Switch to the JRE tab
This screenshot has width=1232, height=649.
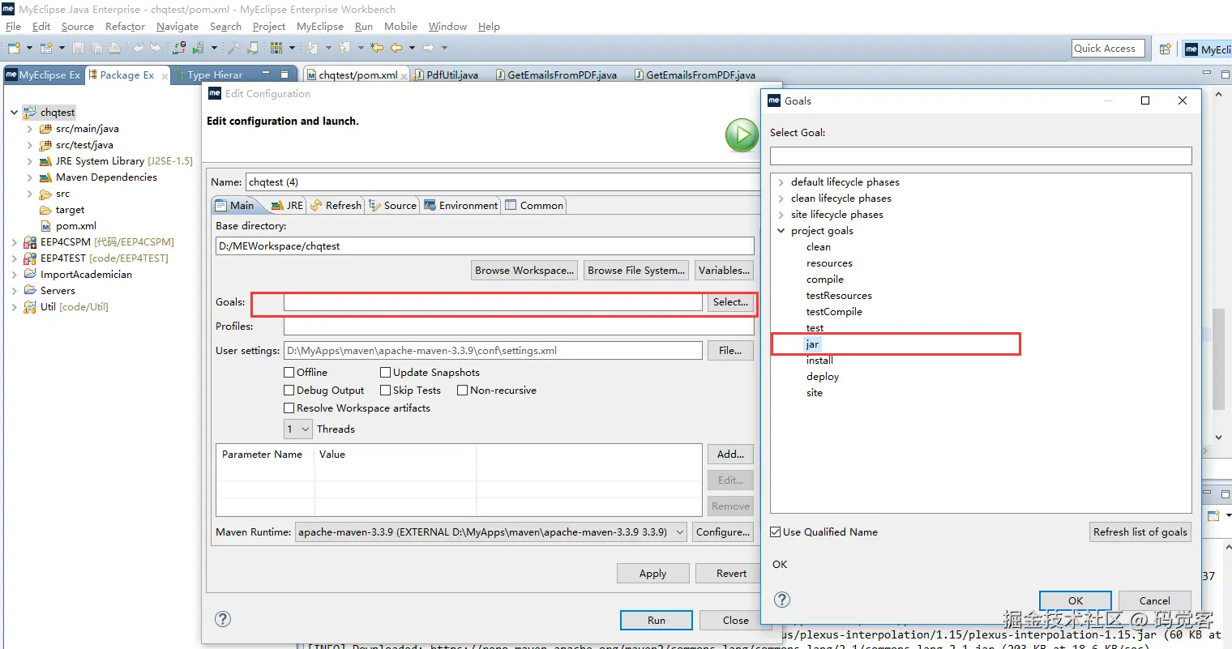click(287, 206)
